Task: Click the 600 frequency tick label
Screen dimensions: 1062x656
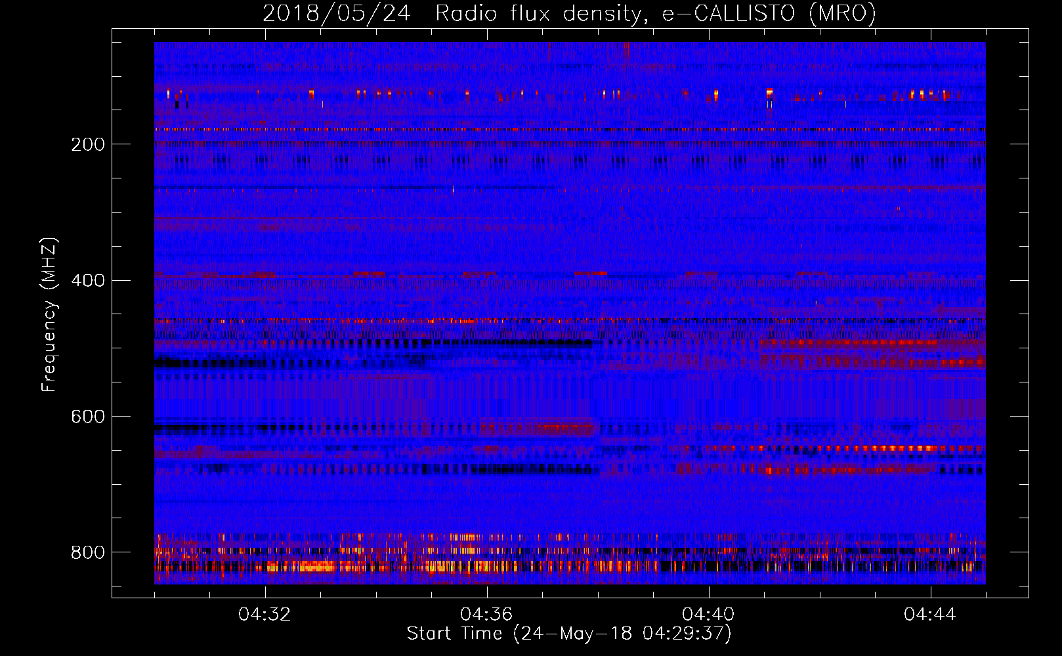Action: (88, 417)
